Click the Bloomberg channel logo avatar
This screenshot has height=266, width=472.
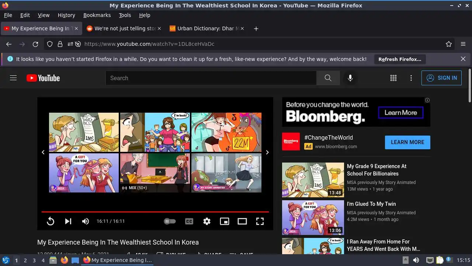click(291, 141)
